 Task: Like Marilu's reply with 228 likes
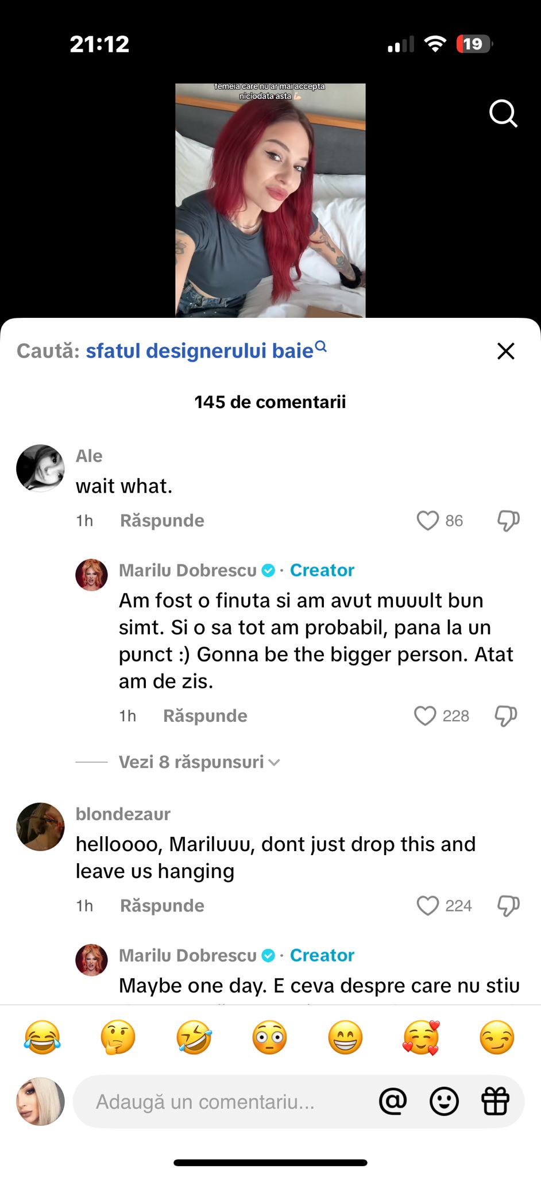[426, 716]
